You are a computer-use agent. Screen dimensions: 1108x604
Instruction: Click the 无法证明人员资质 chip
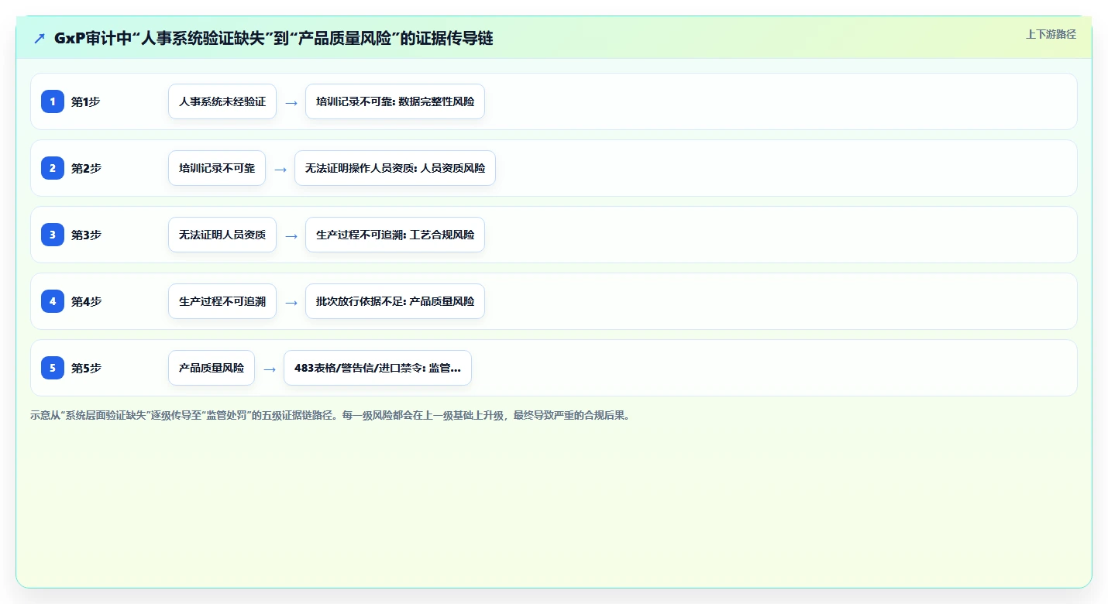[222, 235]
